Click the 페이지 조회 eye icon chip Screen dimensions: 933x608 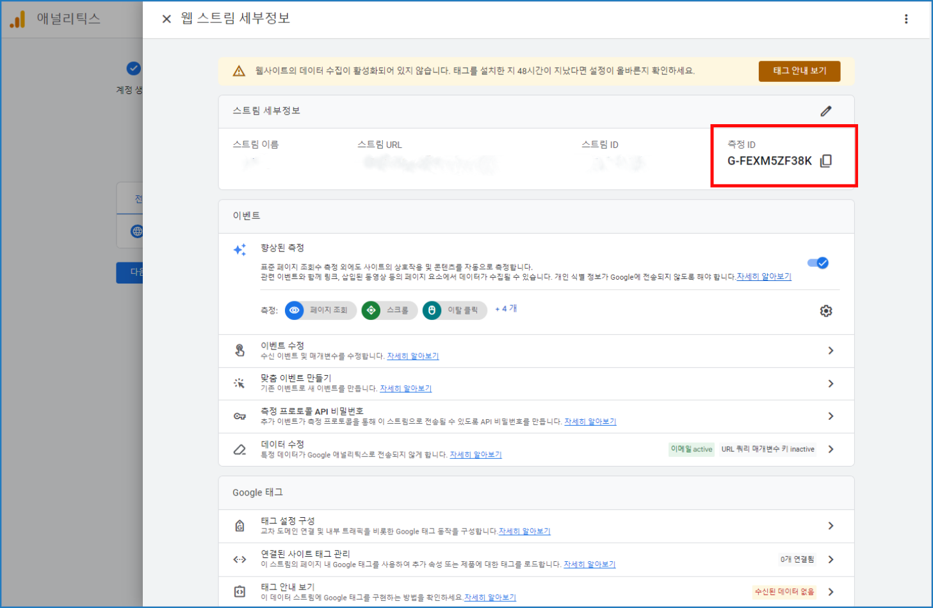click(295, 310)
